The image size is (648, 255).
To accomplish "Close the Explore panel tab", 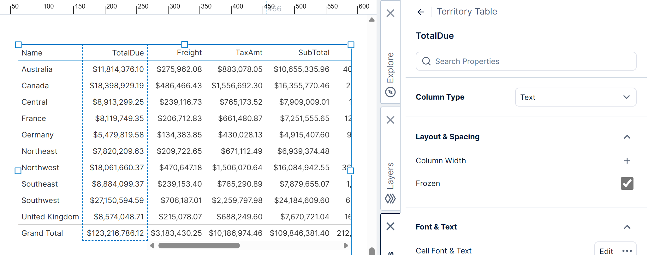I will pyautogui.click(x=390, y=13).
